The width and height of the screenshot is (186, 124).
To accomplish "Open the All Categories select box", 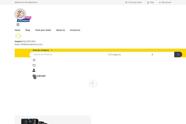I will [x=131, y=55].
